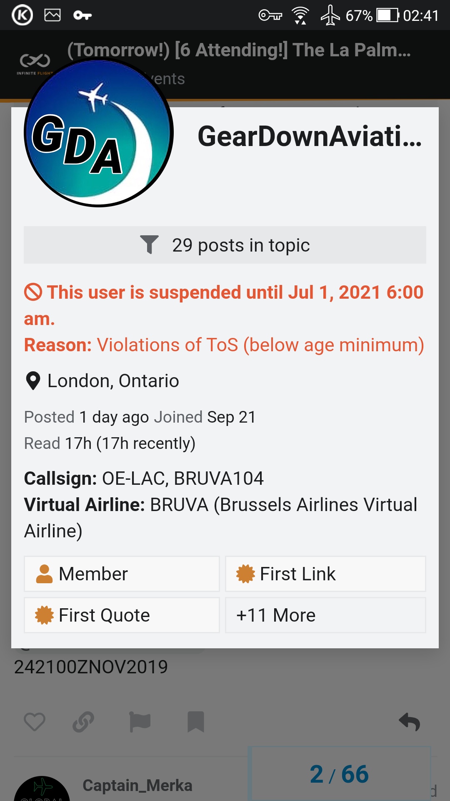Viewport: 450px width, 801px height.
Task: Tap the airplane mode status icon
Action: click(330, 15)
